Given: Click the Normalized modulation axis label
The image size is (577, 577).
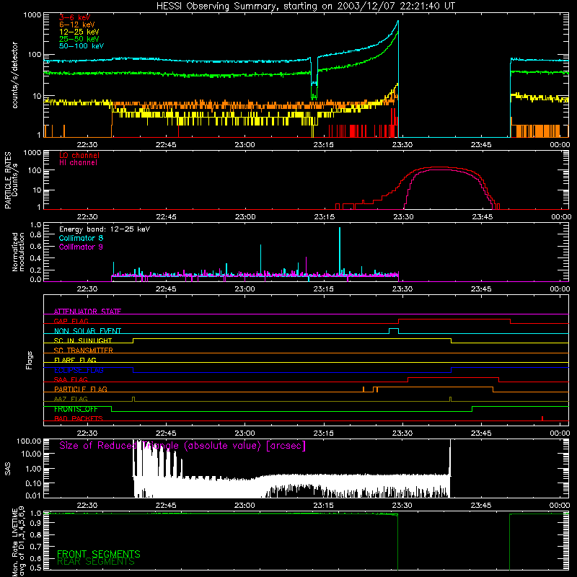Looking at the screenshot, I should (x=18, y=252).
